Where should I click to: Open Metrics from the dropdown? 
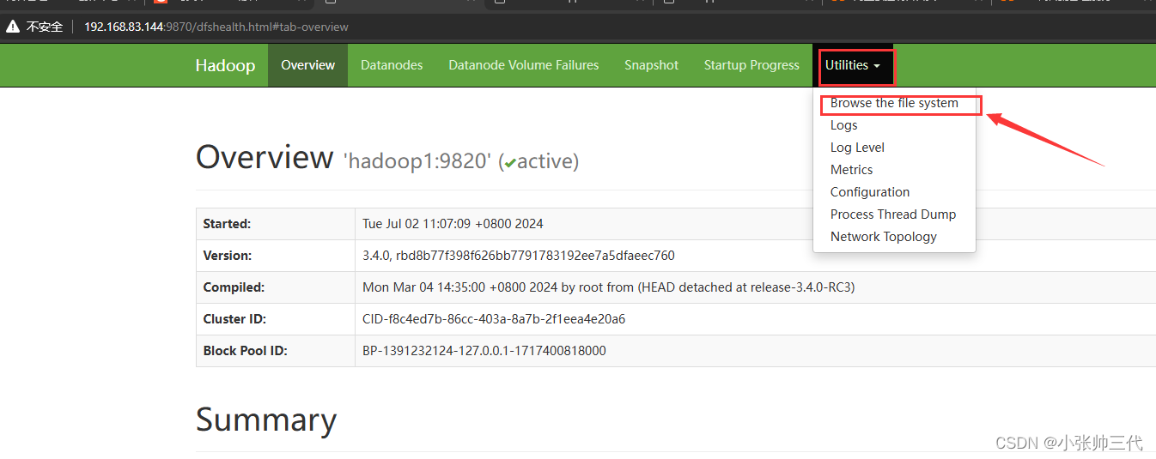click(x=894, y=170)
